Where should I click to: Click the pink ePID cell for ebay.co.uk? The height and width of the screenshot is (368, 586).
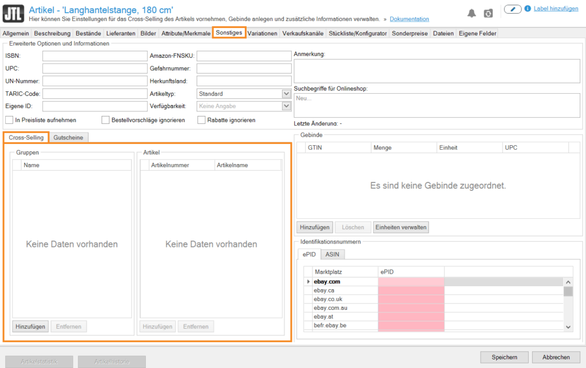tap(411, 299)
